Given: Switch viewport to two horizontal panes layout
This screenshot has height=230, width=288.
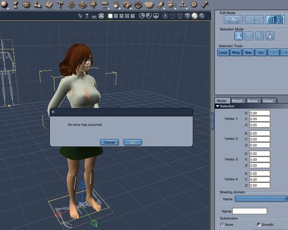Looking at the screenshot, I should click(116, 16).
